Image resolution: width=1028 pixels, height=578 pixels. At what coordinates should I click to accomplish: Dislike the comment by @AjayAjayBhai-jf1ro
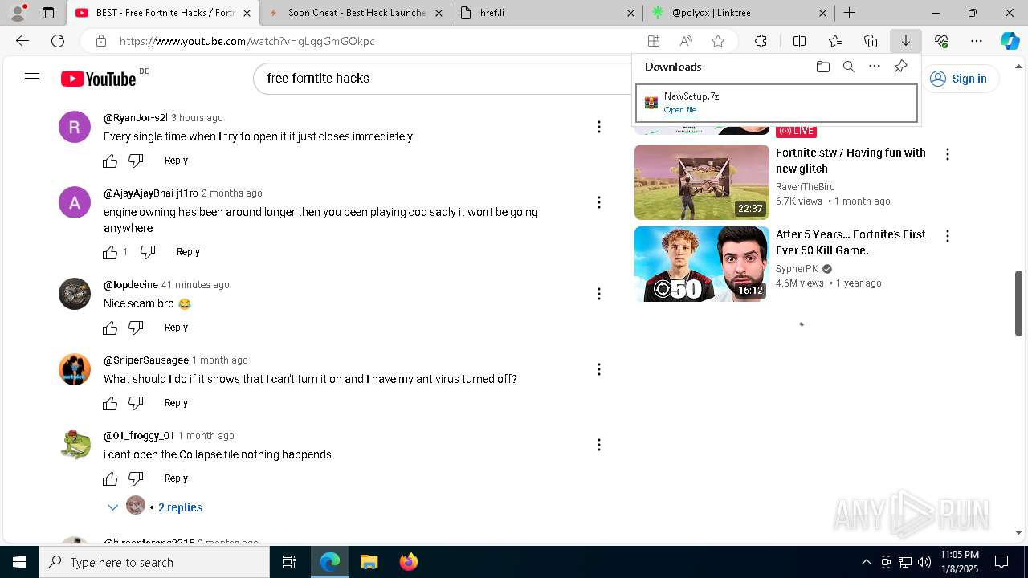click(x=148, y=252)
